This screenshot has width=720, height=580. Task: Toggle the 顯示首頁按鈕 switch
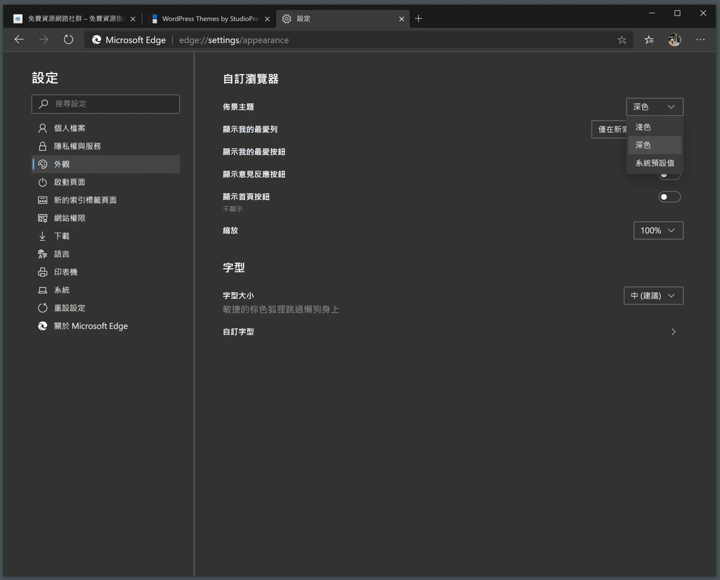pyautogui.click(x=669, y=197)
